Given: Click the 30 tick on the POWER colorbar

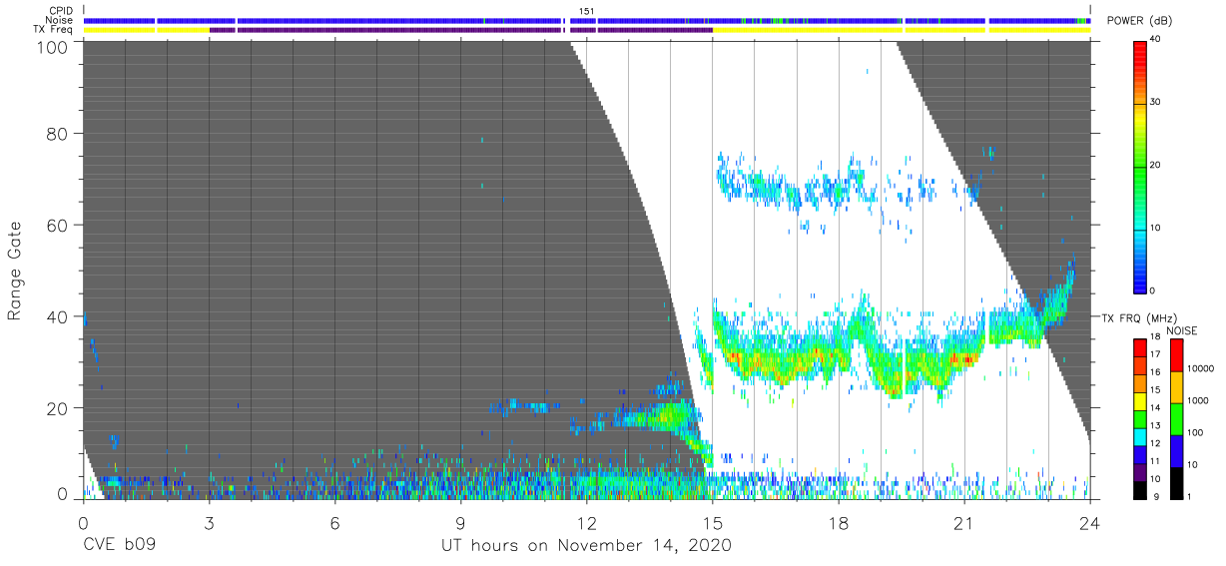Looking at the screenshot, I should tap(1156, 102).
